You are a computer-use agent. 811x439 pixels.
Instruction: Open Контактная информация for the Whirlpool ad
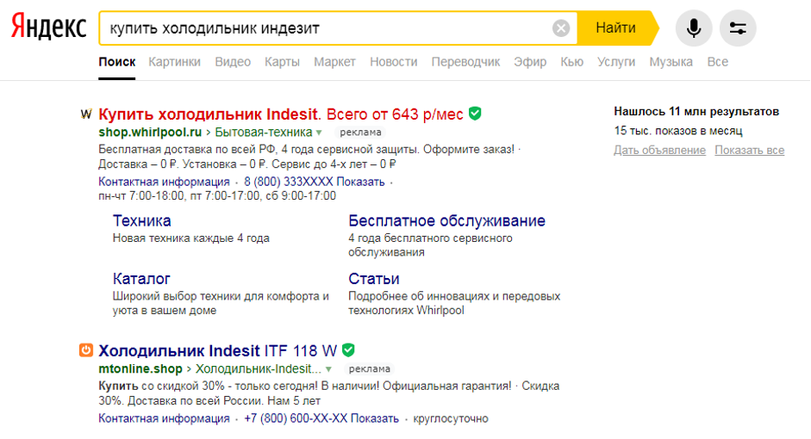pos(164,182)
